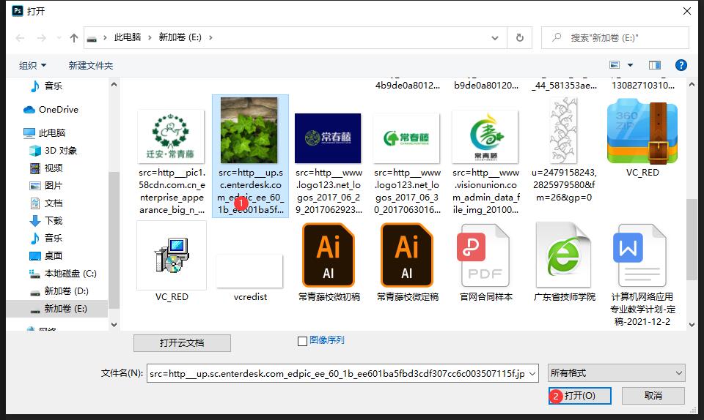Select the dark blue 常春藤 logo file
This screenshot has width=704, height=420.
(x=329, y=163)
